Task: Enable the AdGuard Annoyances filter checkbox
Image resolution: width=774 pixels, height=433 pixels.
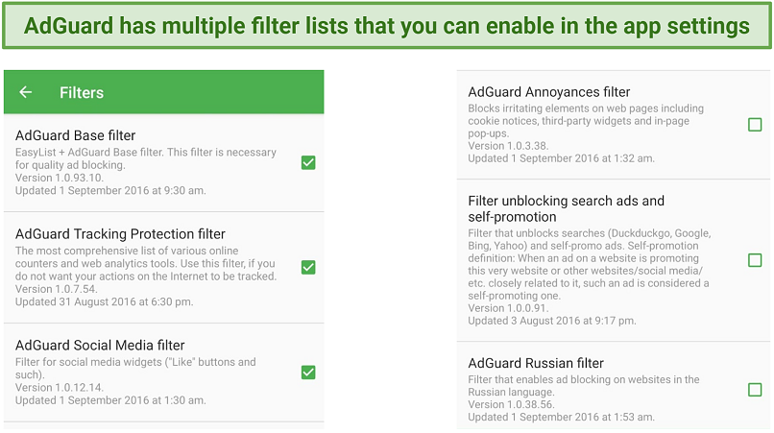Action: [755, 125]
